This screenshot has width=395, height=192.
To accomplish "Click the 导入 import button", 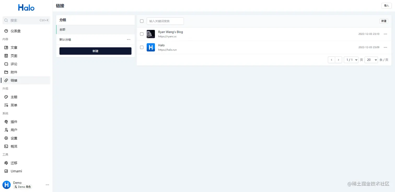I will [386, 6].
